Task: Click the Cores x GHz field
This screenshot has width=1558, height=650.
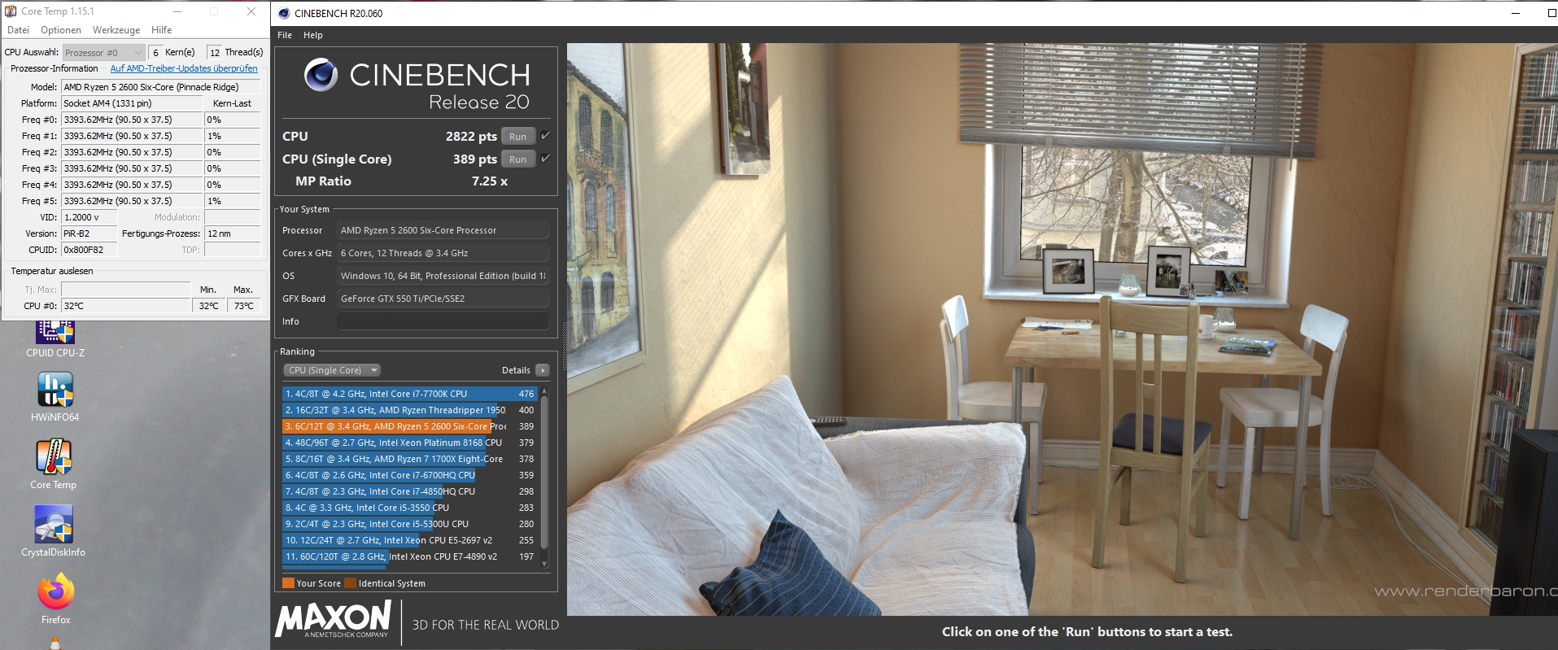Action: pos(443,253)
